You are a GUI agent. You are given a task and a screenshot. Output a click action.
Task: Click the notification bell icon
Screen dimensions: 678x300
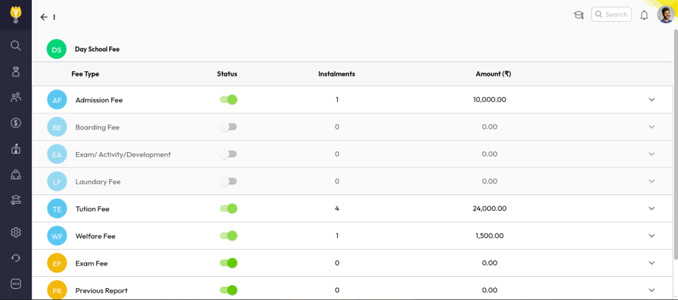[644, 15]
